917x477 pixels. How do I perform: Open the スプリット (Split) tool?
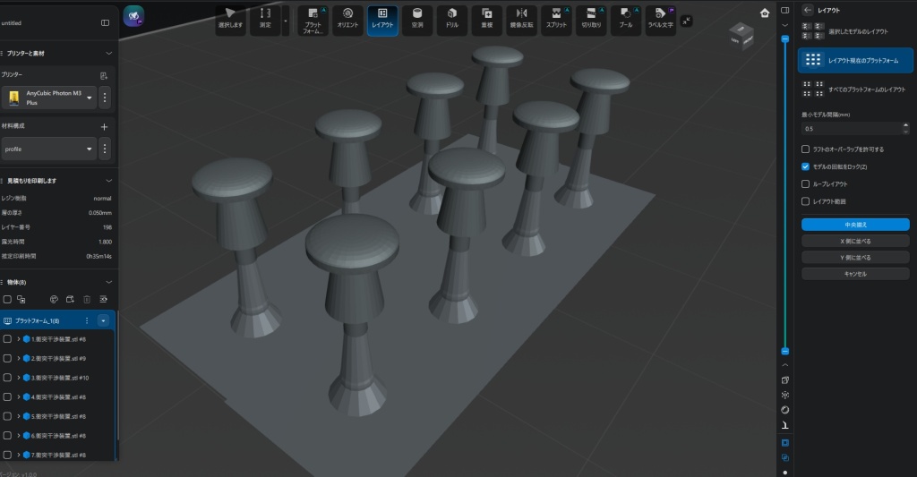point(556,19)
